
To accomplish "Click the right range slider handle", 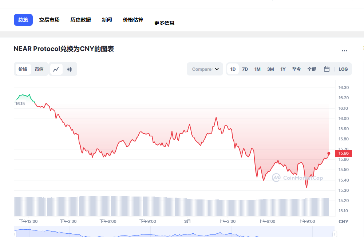I will pos(335,234).
